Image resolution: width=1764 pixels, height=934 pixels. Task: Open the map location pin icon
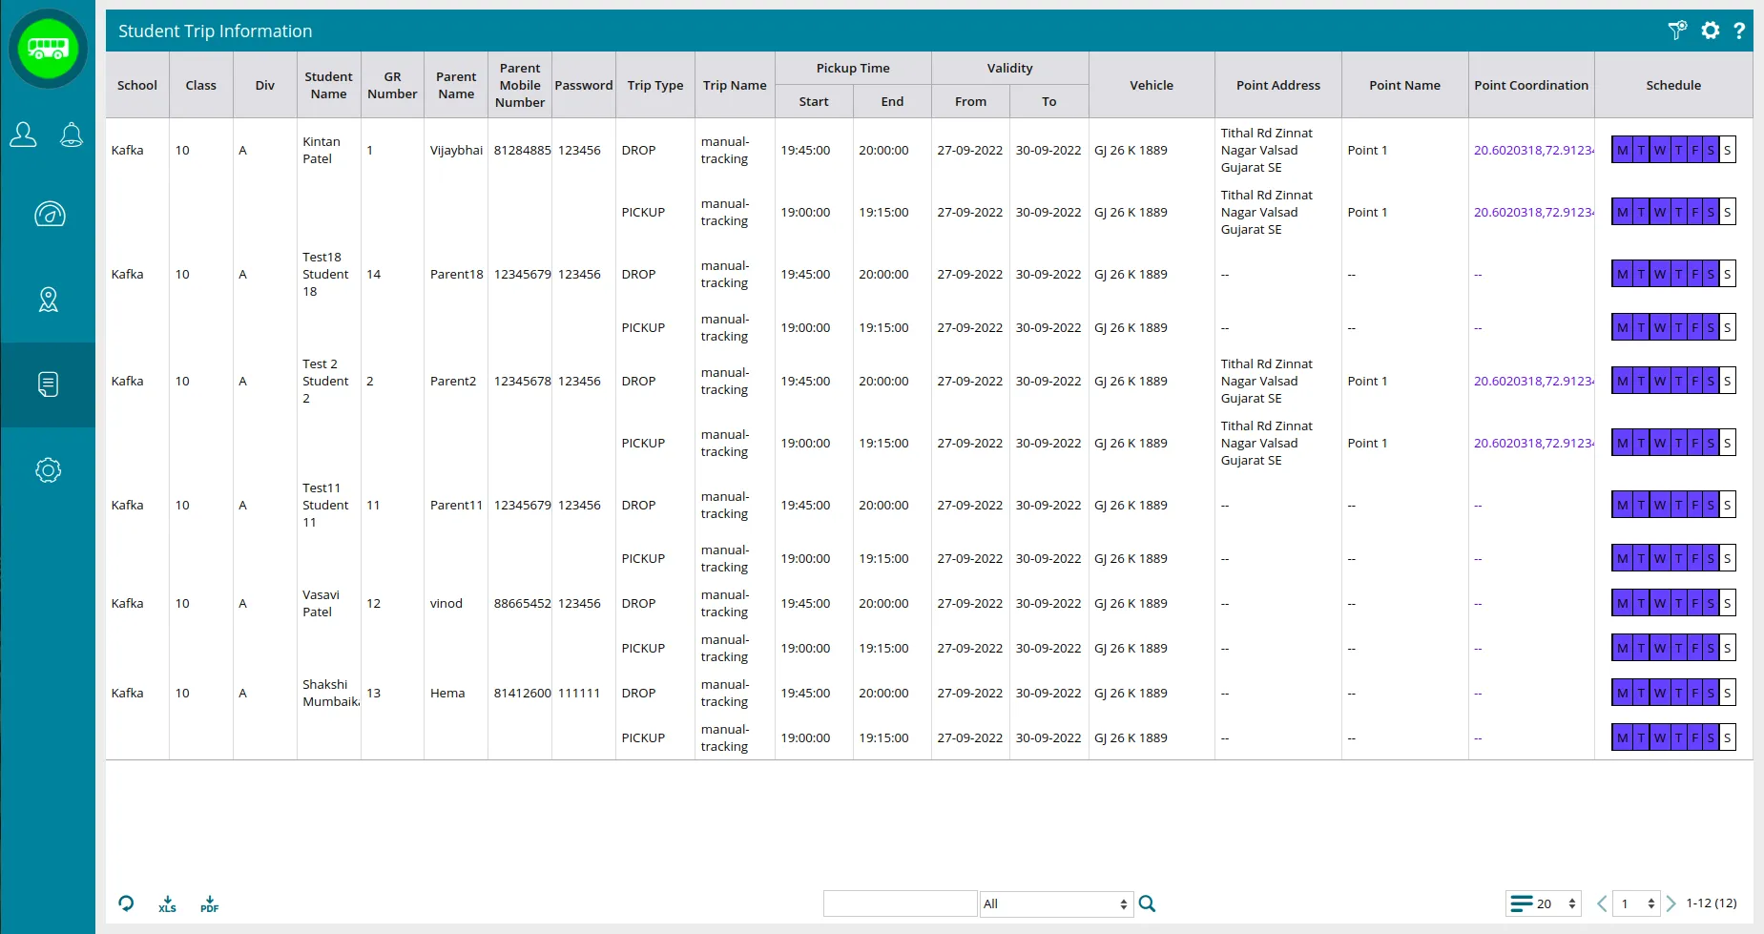[x=48, y=300]
